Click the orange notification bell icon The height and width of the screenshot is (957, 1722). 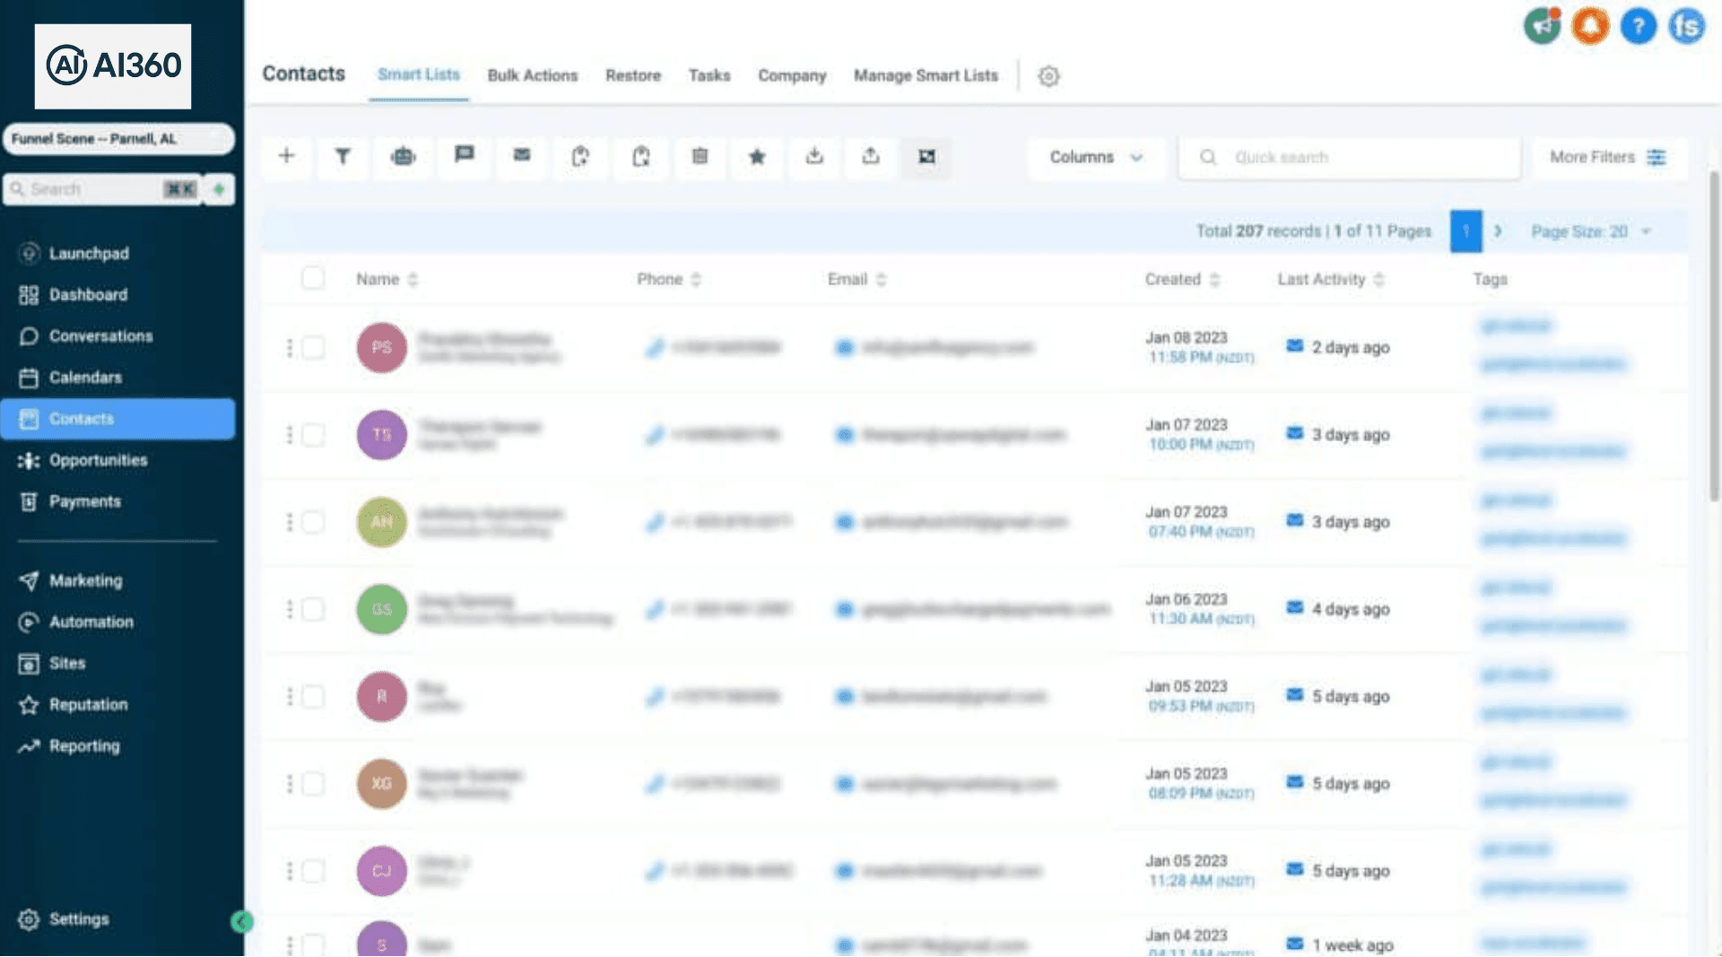(x=1590, y=26)
